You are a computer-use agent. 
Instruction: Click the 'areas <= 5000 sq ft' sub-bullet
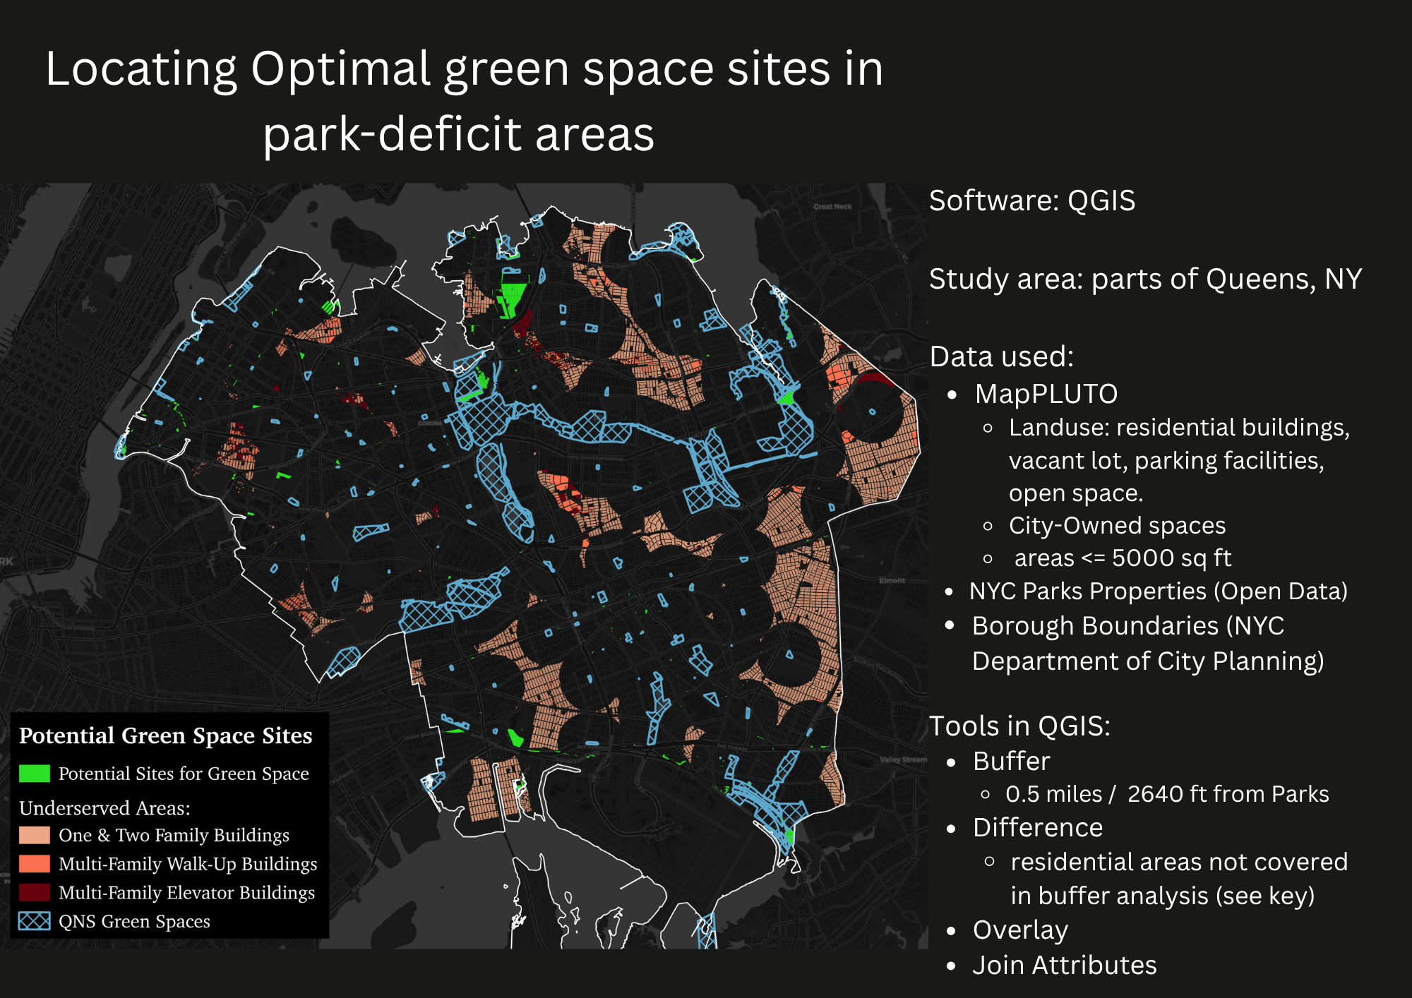pos(1123,558)
